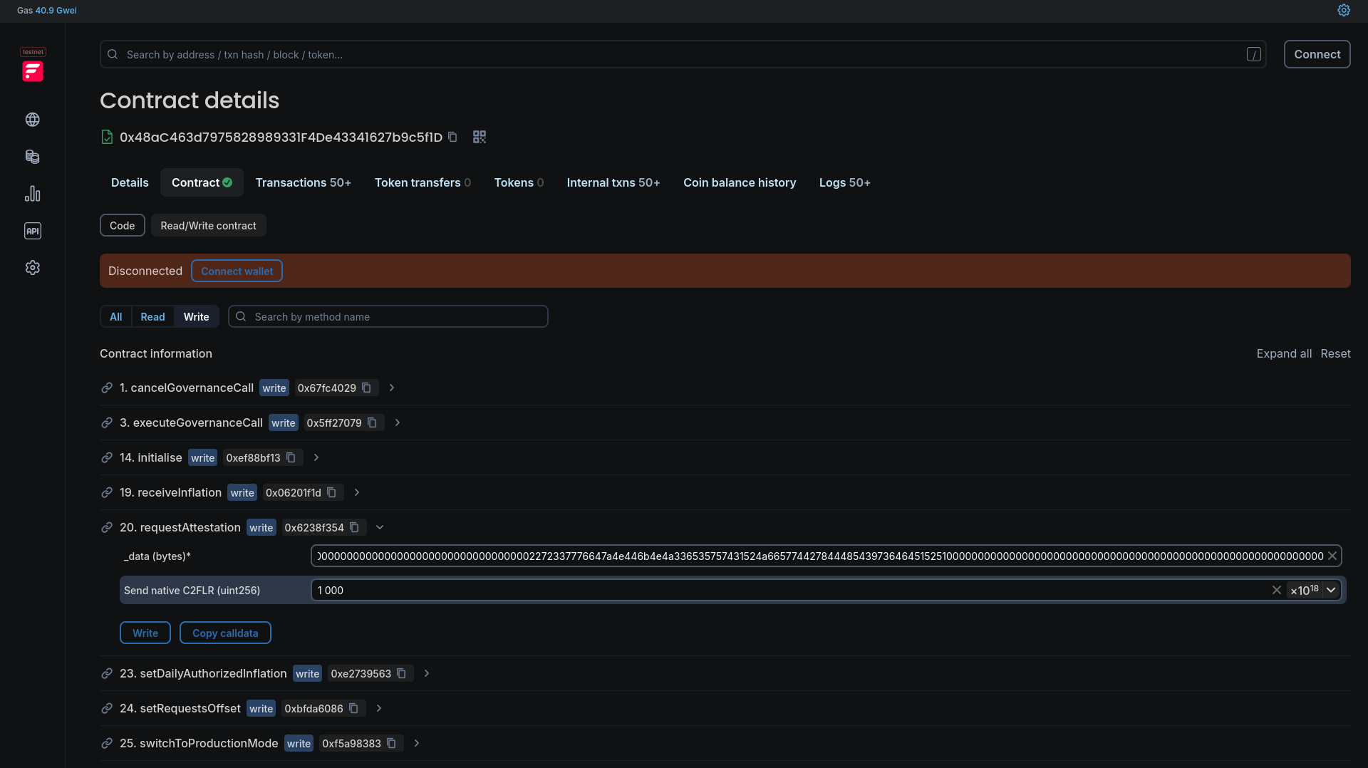This screenshot has width=1368, height=768.
Task: Switch method filter to All
Action: (115, 317)
